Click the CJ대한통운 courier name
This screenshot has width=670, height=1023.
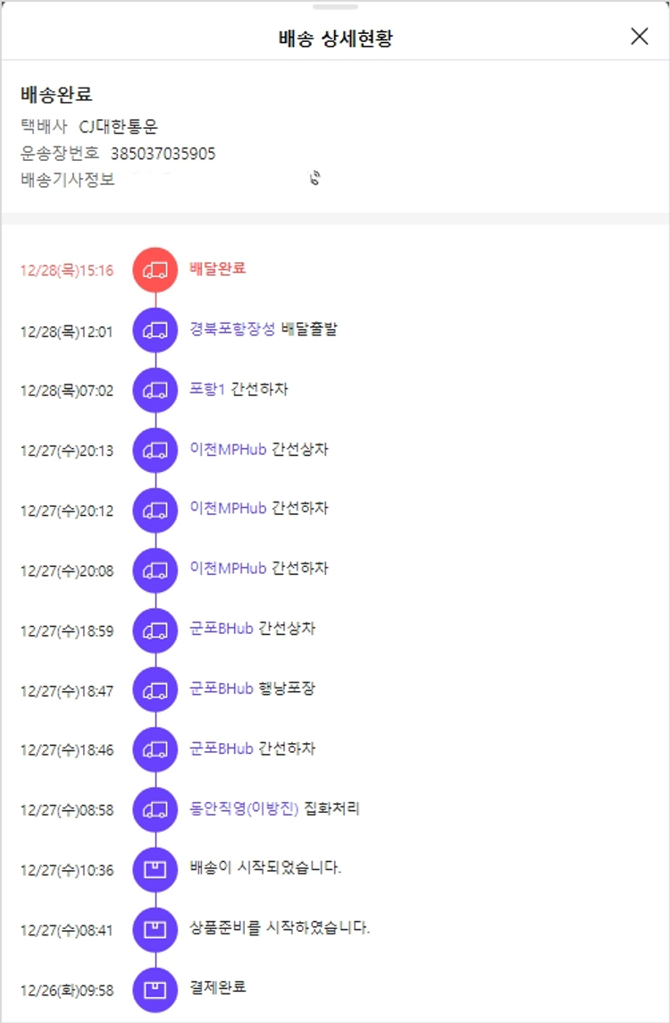(118, 127)
